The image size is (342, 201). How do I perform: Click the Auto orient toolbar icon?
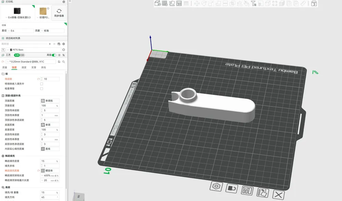[x=172, y=3]
